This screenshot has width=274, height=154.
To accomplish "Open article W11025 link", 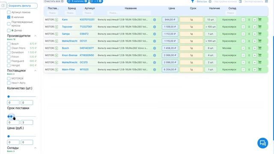I will [x=84, y=69].
